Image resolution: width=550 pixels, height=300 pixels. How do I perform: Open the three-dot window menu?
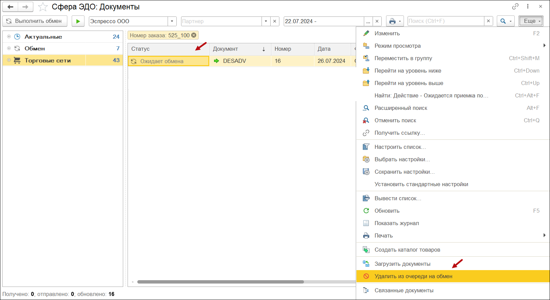(x=528, y=6)
